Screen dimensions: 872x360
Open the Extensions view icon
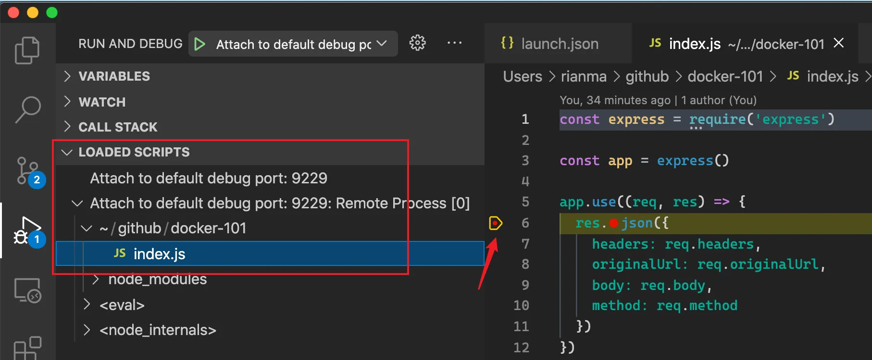pyautogui.click(x=27, y=348)
